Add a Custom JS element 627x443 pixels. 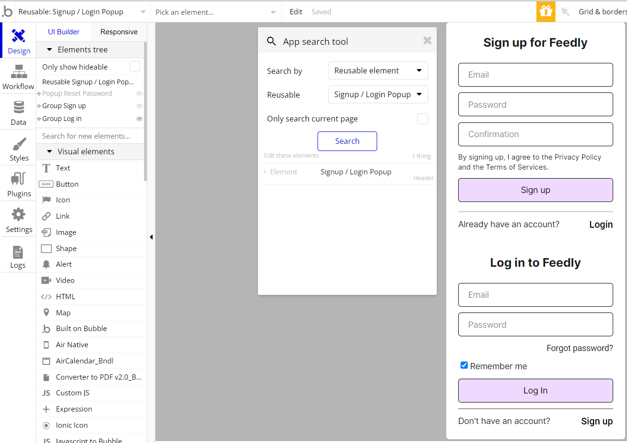point(90,393)
